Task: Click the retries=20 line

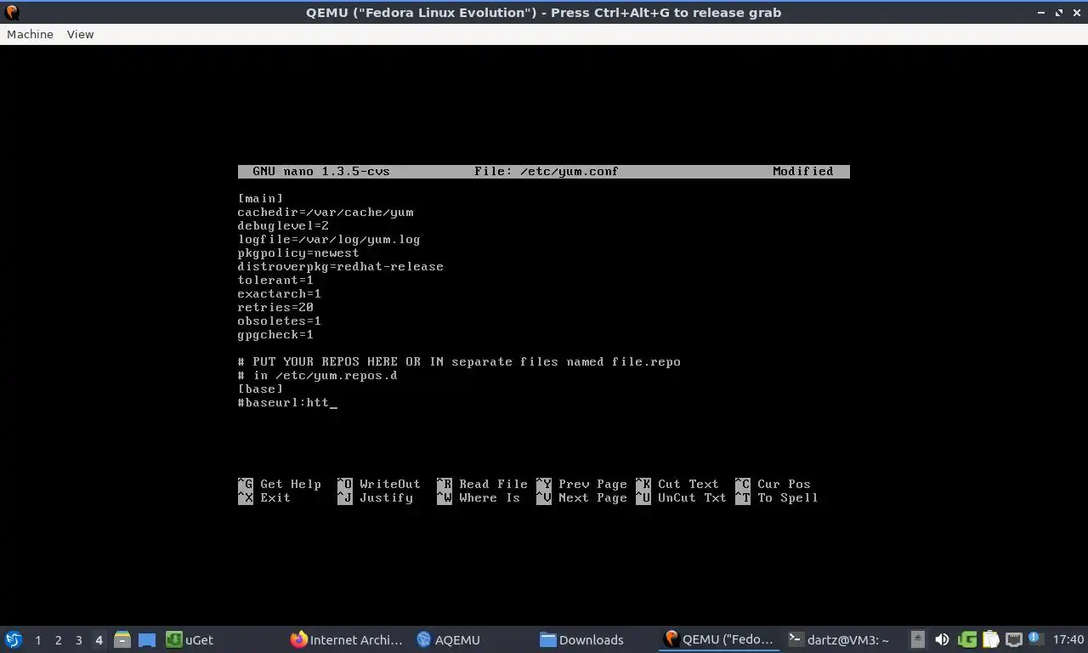Action: tap(275, 307)
